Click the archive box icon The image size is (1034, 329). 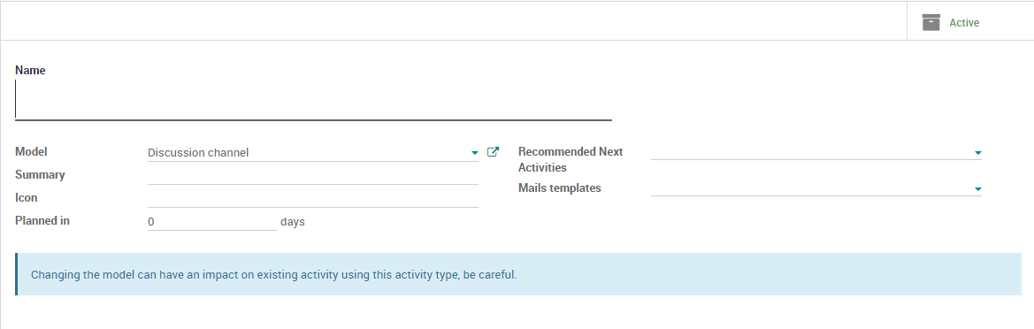(931, 22)
